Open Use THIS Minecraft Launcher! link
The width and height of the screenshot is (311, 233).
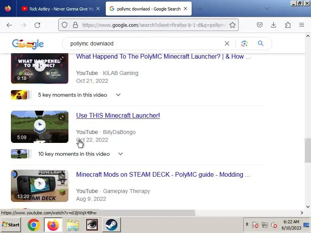point(118,115)
